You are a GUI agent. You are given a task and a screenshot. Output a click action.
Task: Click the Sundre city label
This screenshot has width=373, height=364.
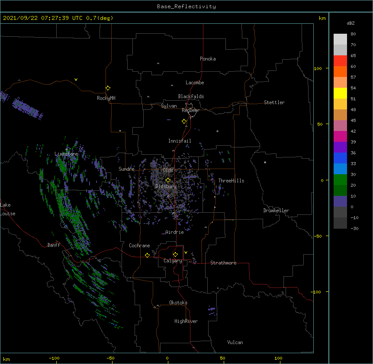126,169
